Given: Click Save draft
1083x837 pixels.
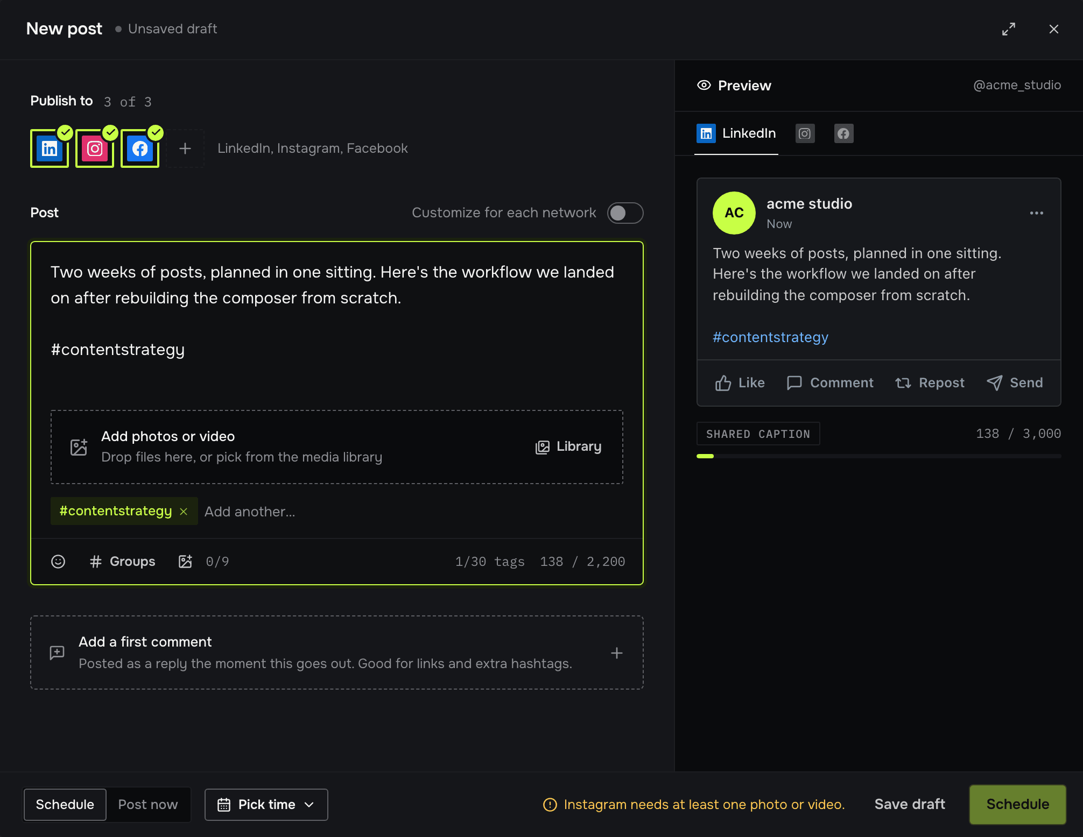Looking at the screenshot, I should 910,805.
